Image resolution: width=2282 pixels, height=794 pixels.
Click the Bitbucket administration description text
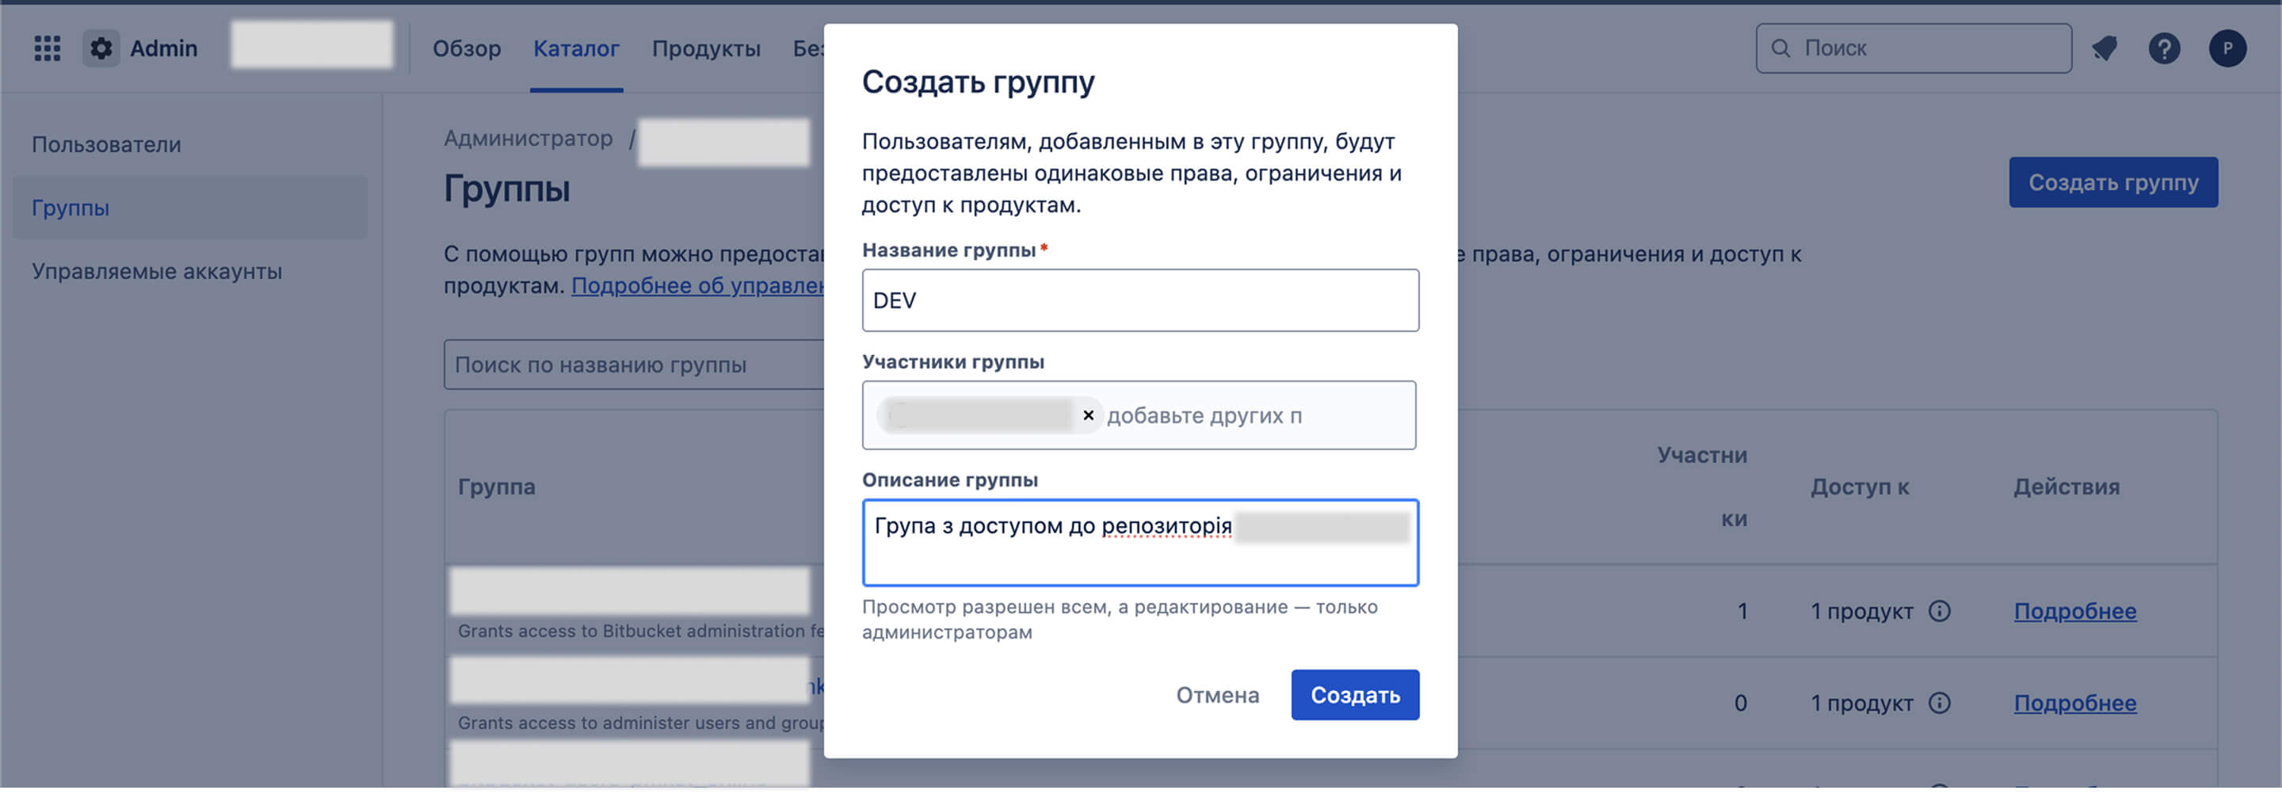641,632
